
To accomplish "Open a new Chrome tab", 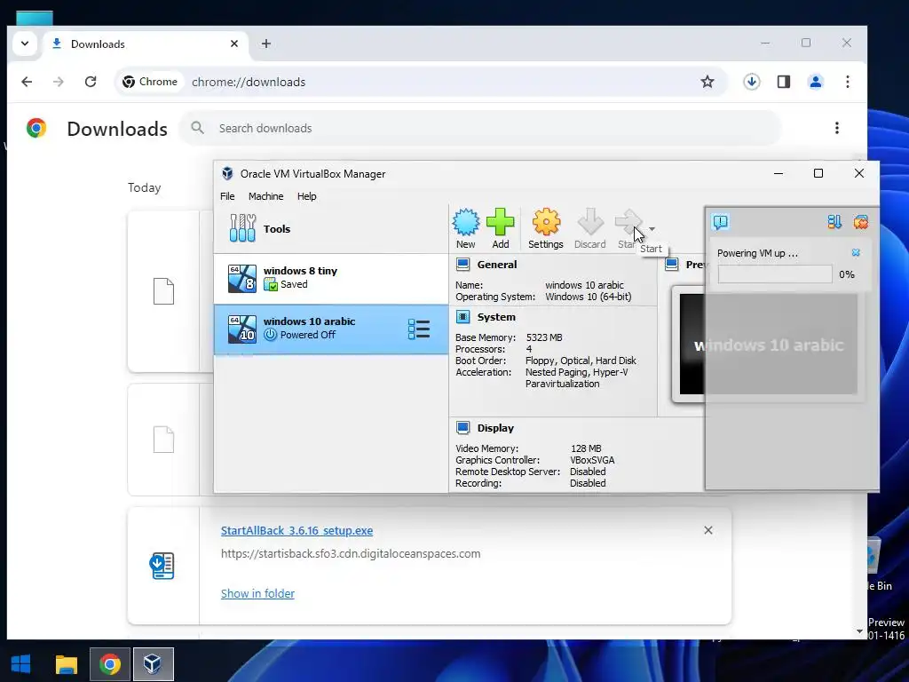I will click(266, 44).
